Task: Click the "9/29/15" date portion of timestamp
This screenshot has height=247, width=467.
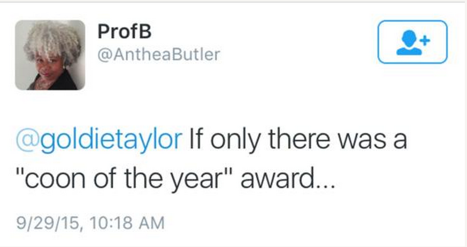Action: pos(49,222)
